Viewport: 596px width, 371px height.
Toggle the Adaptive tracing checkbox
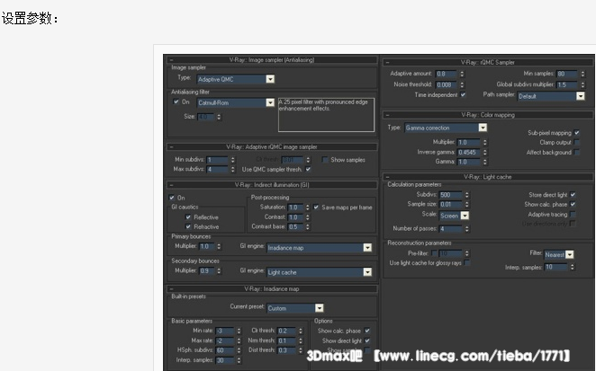573,214
